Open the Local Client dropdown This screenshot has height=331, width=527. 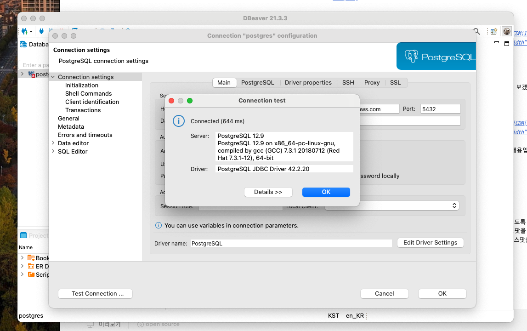tap(392, 205)
